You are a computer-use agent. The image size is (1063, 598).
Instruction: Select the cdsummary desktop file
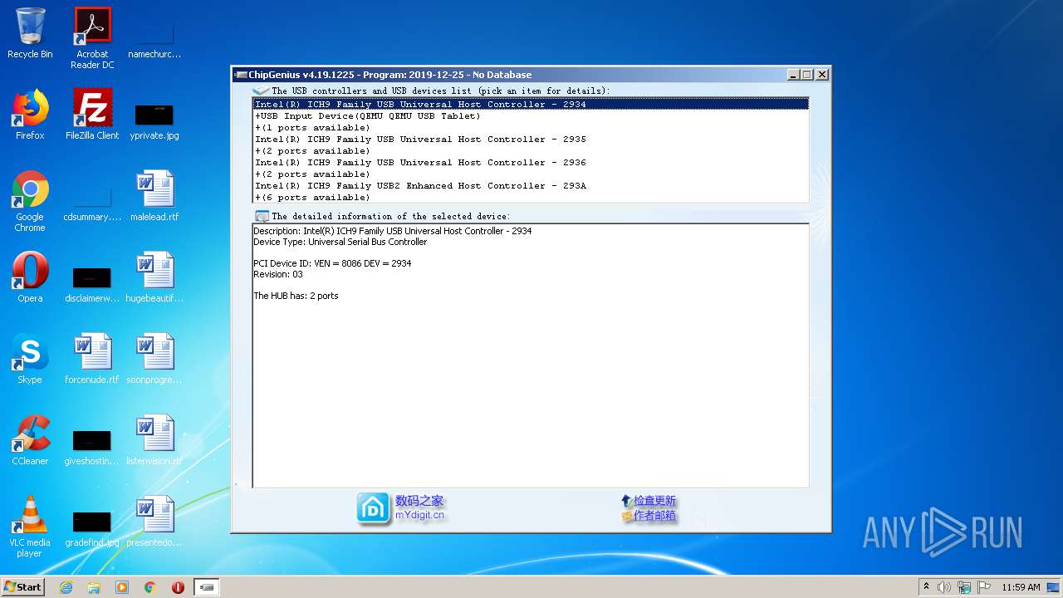(x=92, y=201)
